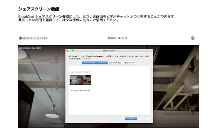The width and height of the screenshot is (217, 135).
Task: Click the grey minimize button on the dialog
Action: tap(70, 51)
